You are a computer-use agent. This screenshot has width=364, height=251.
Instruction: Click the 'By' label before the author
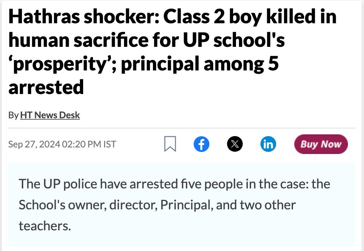tap(13, 115)
